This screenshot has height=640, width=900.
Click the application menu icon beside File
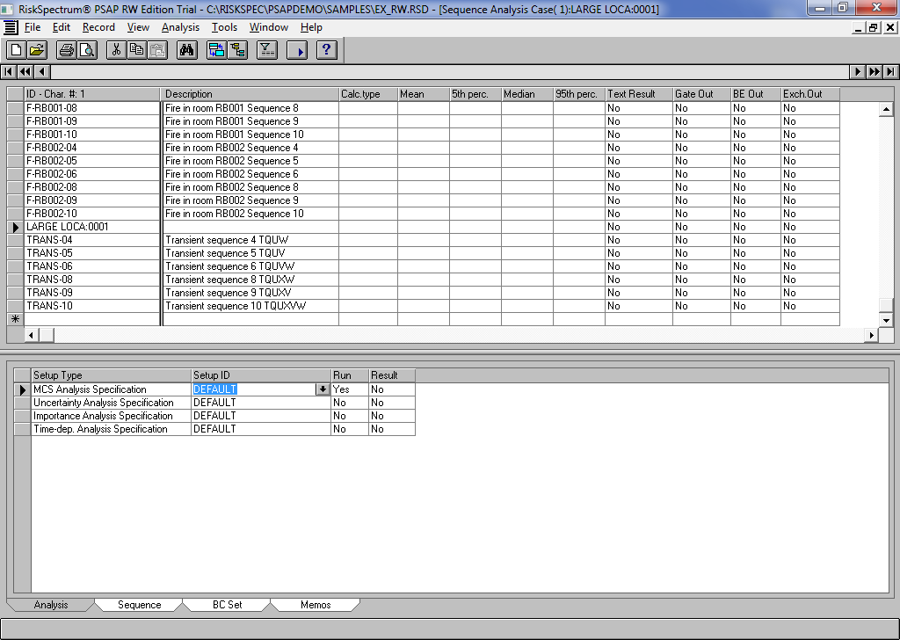(x=11, y=27)
